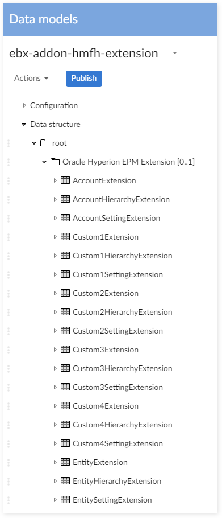
Task: Open the Actions menu
Action: (31, 79)
